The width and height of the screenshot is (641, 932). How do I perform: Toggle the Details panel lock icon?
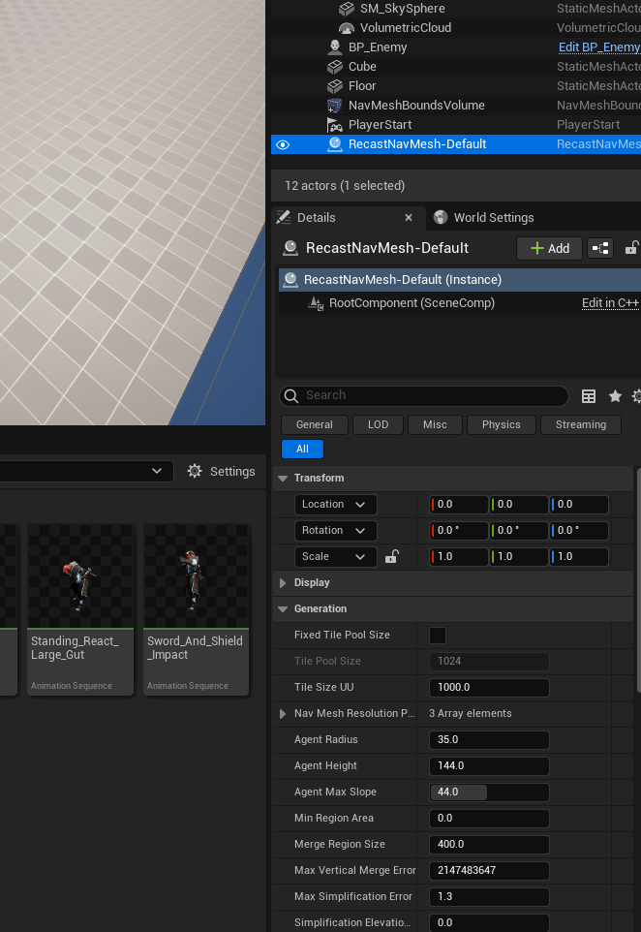point(631,248)
